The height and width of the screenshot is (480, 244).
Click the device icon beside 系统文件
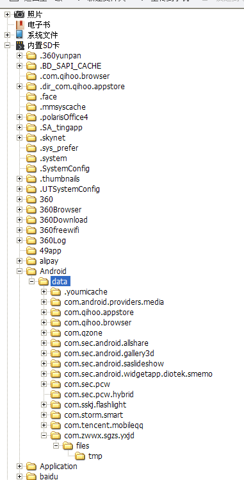coord(20,35)
